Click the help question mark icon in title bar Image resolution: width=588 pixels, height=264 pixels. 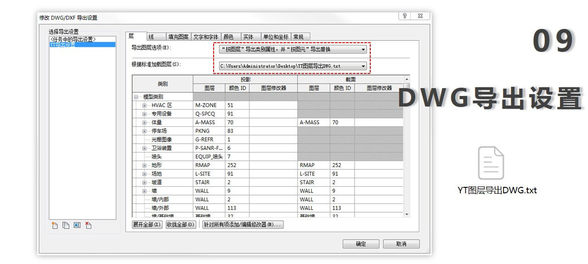tap(405, 16)
